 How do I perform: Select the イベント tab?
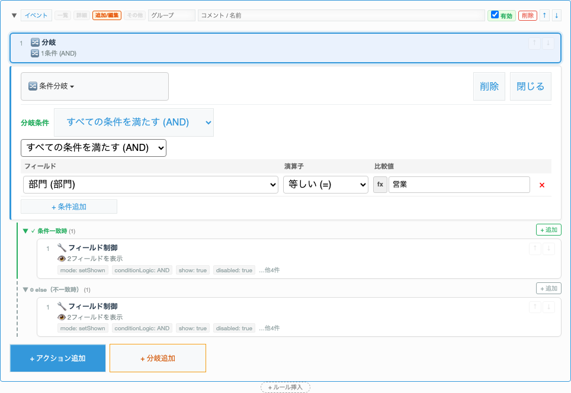click(36, 15)
